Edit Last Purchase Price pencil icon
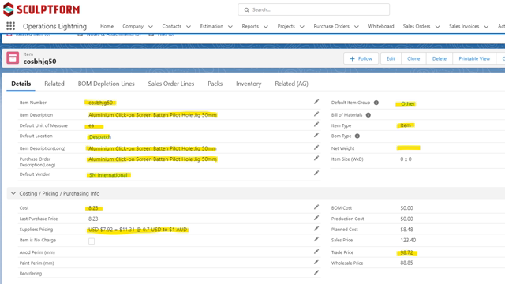Image resolution: width=505 pixels, height=284 pixels. (316, 218)
